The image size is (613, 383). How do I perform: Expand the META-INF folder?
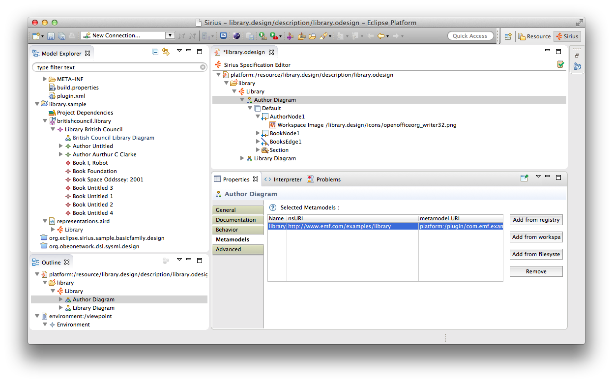45,79
